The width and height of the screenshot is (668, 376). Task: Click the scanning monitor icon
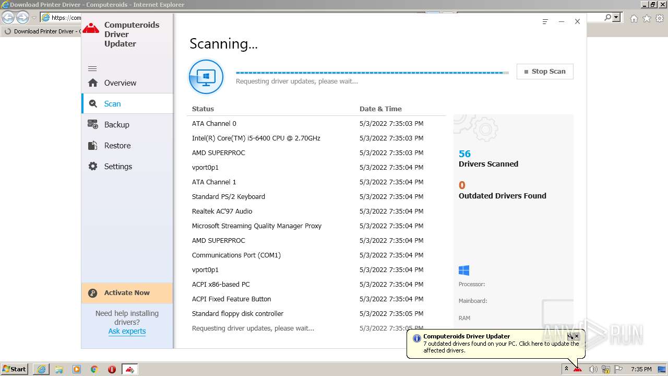206,77
